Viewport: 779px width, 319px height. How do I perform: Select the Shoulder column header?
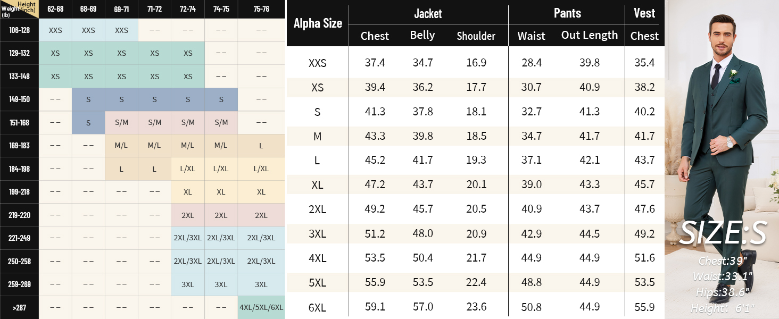[x=476, y=36]
